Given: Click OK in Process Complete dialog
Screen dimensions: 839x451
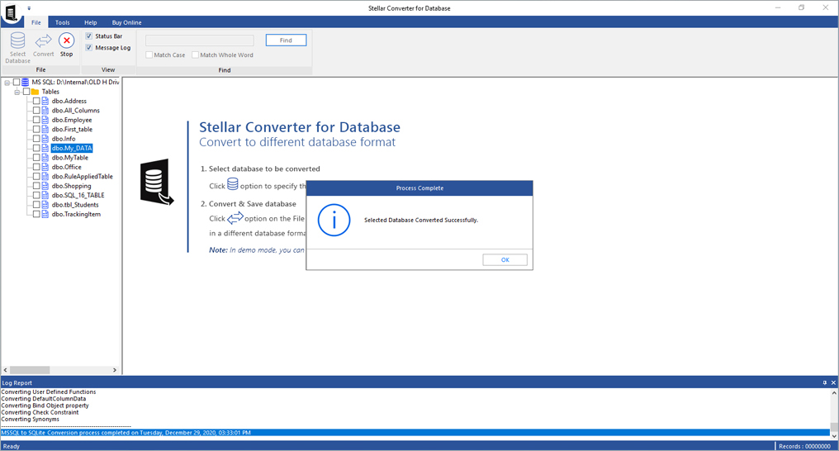Looking at the screenshot, I should click(x=505, y=259).
